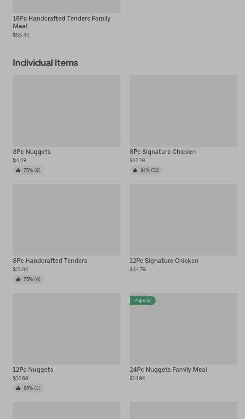Click thumbs-up icon under 12Pc Nuggets
Viewport: 245px width, 419px height.
click(18, 388)
